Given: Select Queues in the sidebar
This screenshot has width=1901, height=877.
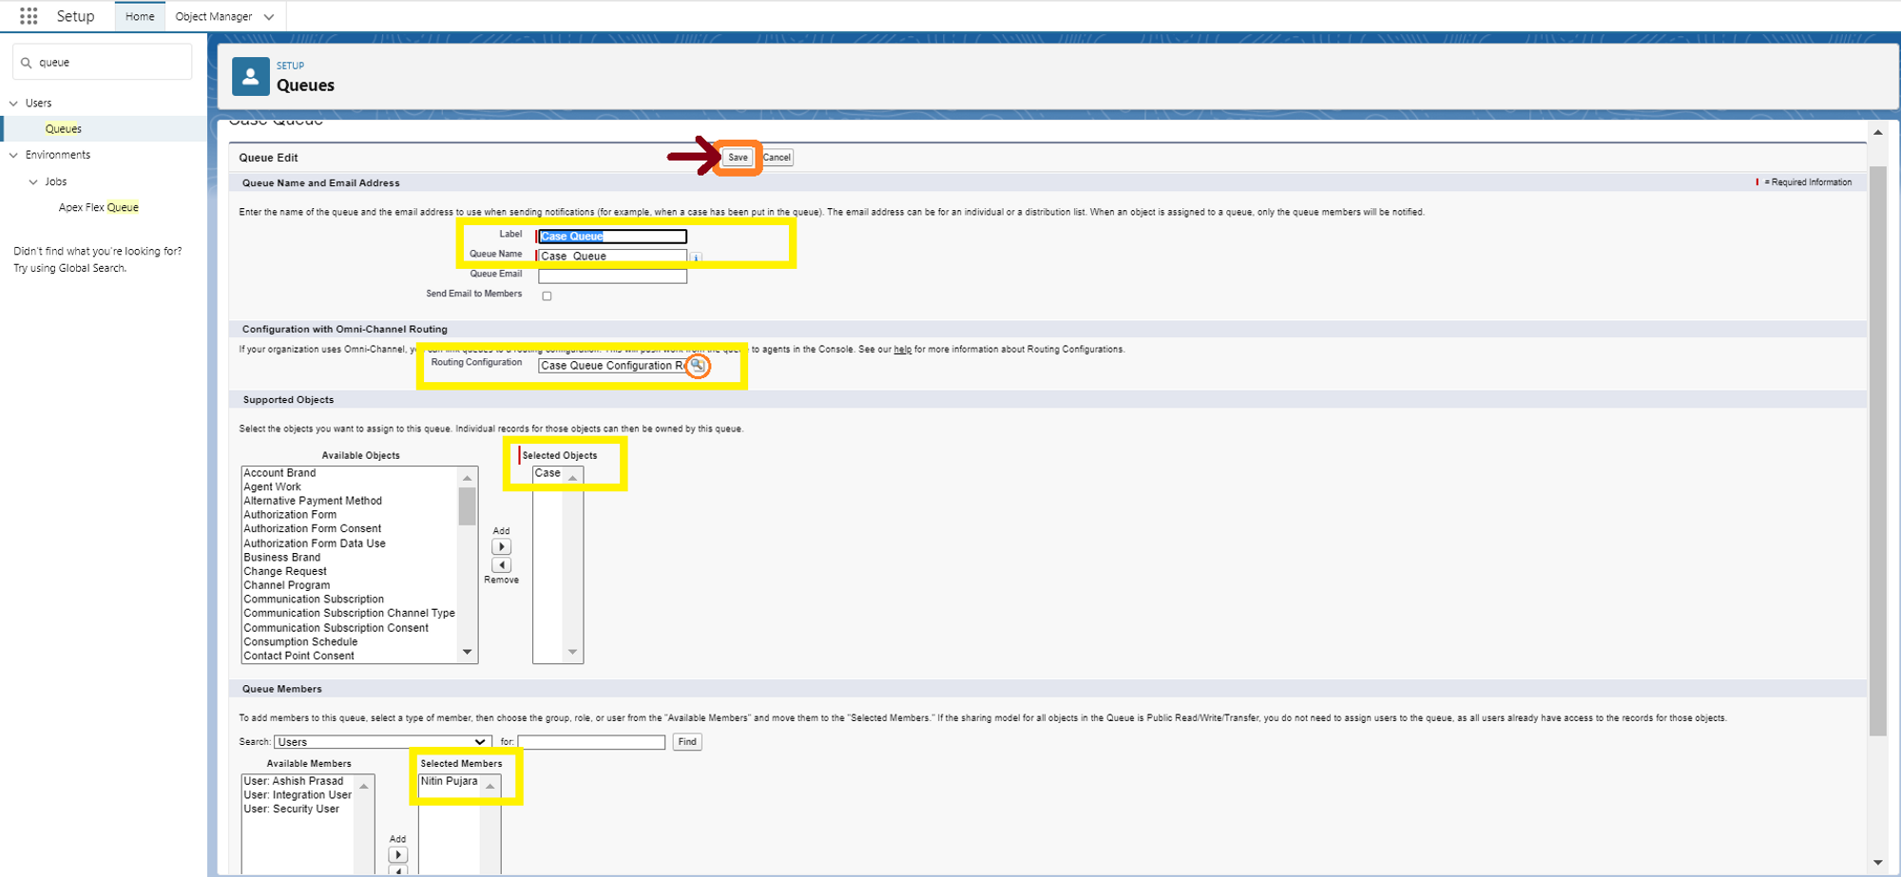Looking at the screenshot, I should point(64,128).
